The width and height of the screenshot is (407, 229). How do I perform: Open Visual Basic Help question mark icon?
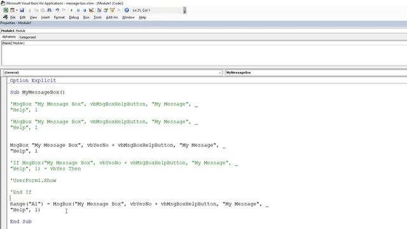(x=127, y=10)
